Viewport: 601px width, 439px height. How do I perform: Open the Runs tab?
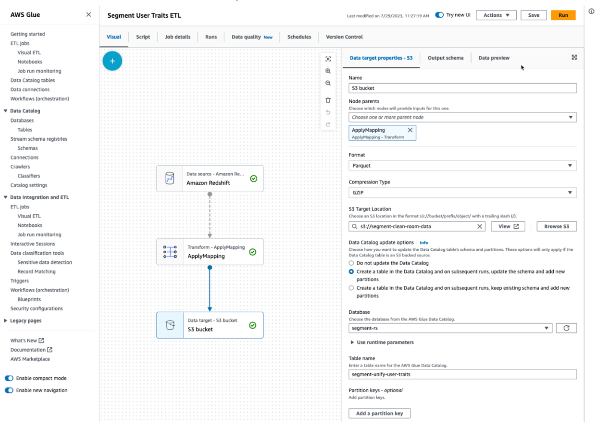coord(211,37)
